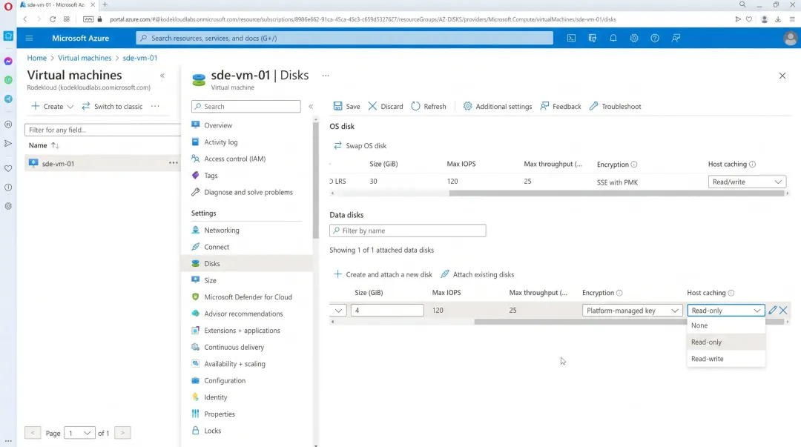Open the Page number dropdown

[79, 433]
